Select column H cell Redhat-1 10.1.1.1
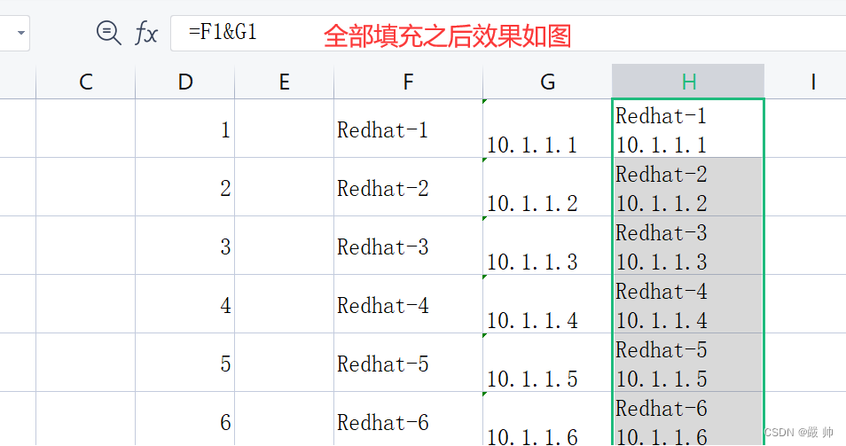The height and width of the screenshot is (446, 846). coord(688,129)
